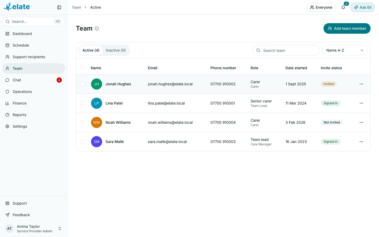Click the Team info icon
Image resolution: width=379 pixels, height=237 pixels.
97,28
